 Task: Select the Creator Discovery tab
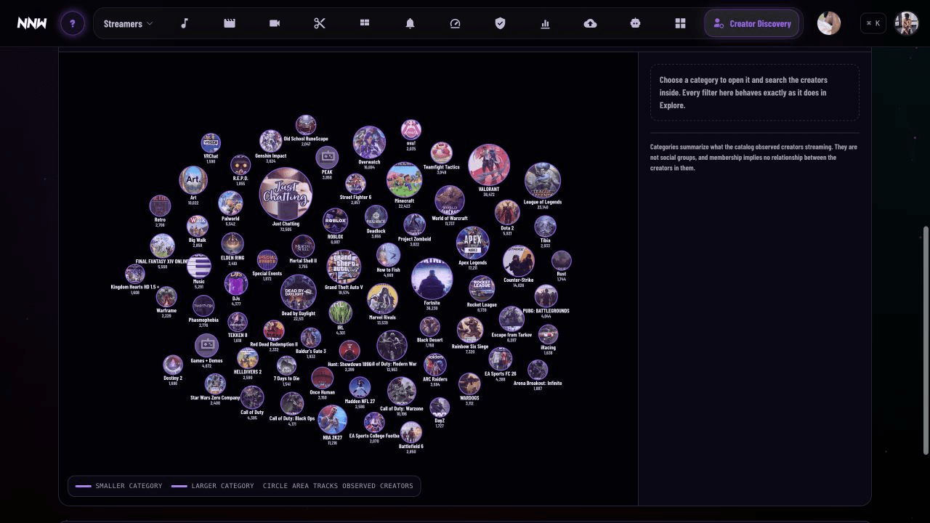coord(752,23)
